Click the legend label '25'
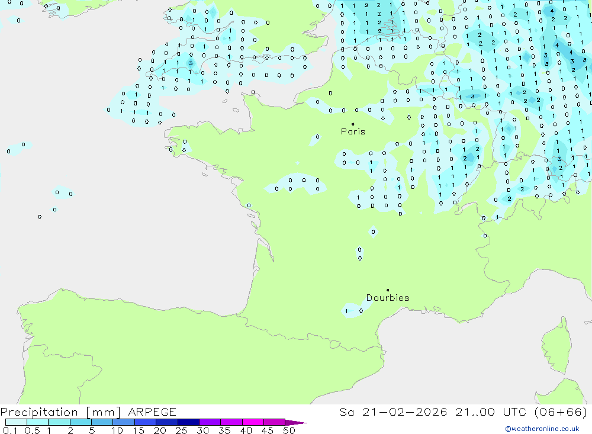Image resolution: width=592 pixels, height=434 pixels. click(181, 430)
